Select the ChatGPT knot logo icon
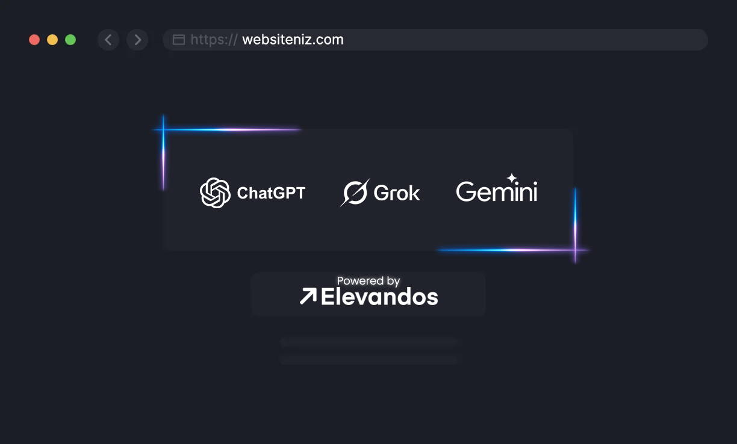Image resolution: width=737 pixels, height=444 pixels. pyautogui.click(x=215, y=193)
